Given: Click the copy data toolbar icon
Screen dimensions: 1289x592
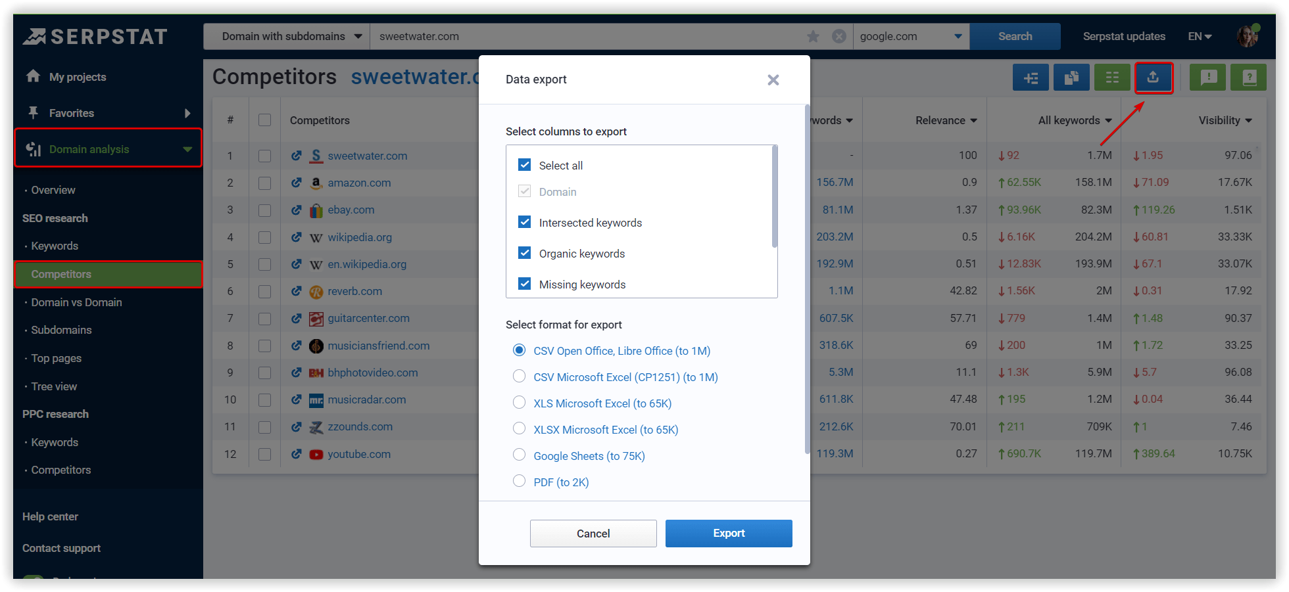Looking at the screenshot, I should (1071, 78).
